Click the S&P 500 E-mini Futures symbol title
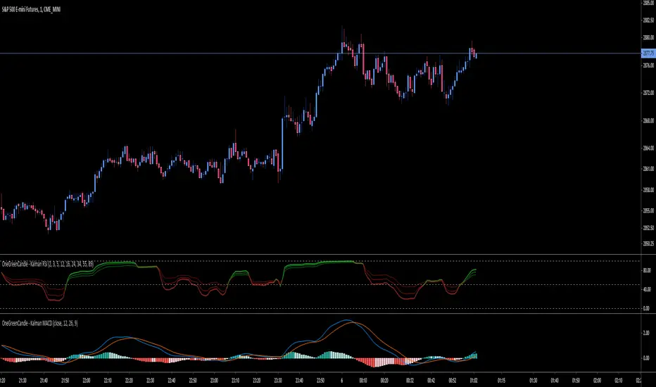656x387 pixels. pyautogui.click(x=32, y=9)
